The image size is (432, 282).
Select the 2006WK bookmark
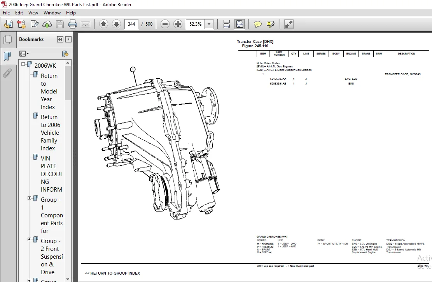coord(45,66)
